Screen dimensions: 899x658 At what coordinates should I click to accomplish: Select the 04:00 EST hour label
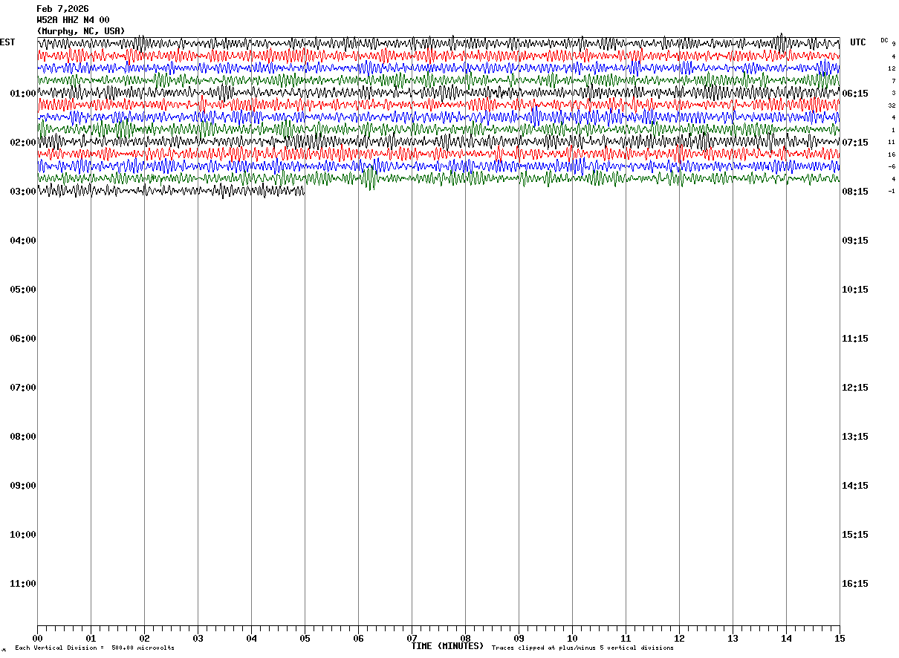[23, 241]
